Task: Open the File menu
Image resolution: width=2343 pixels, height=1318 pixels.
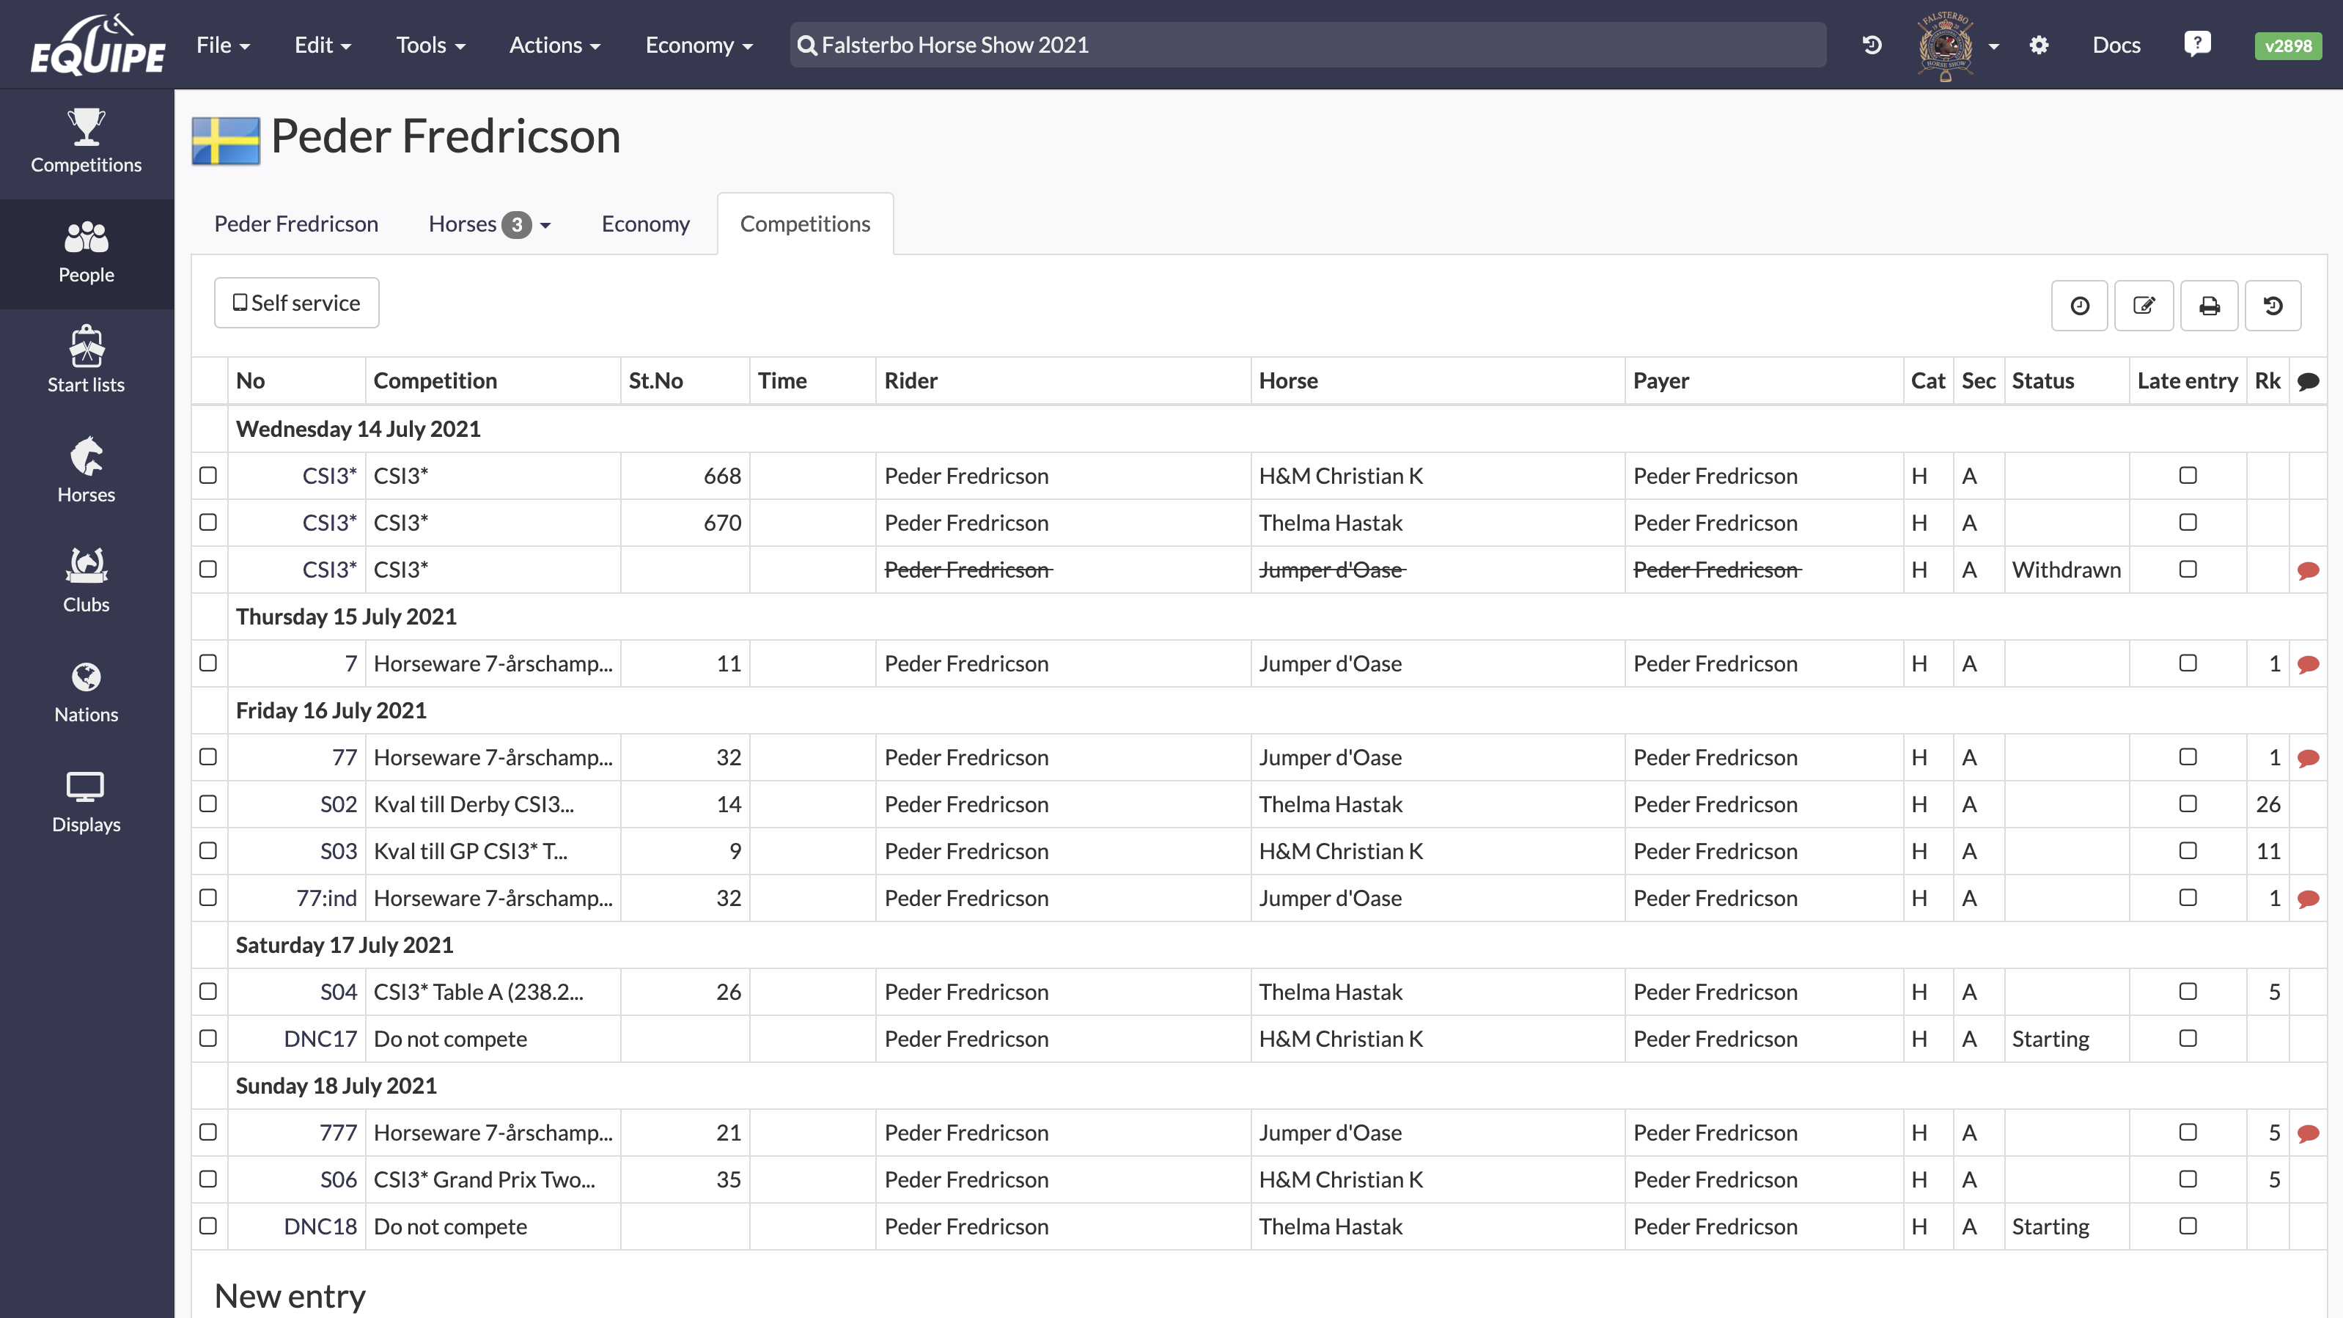Action: [223, 45]
